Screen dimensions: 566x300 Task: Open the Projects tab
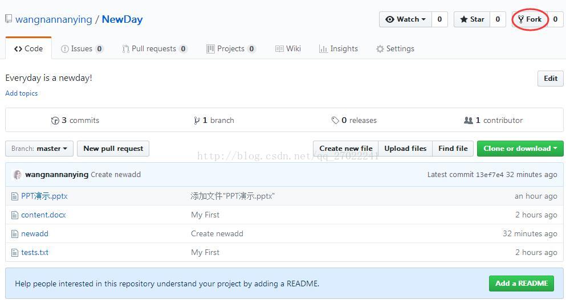(x=231, y=49)
